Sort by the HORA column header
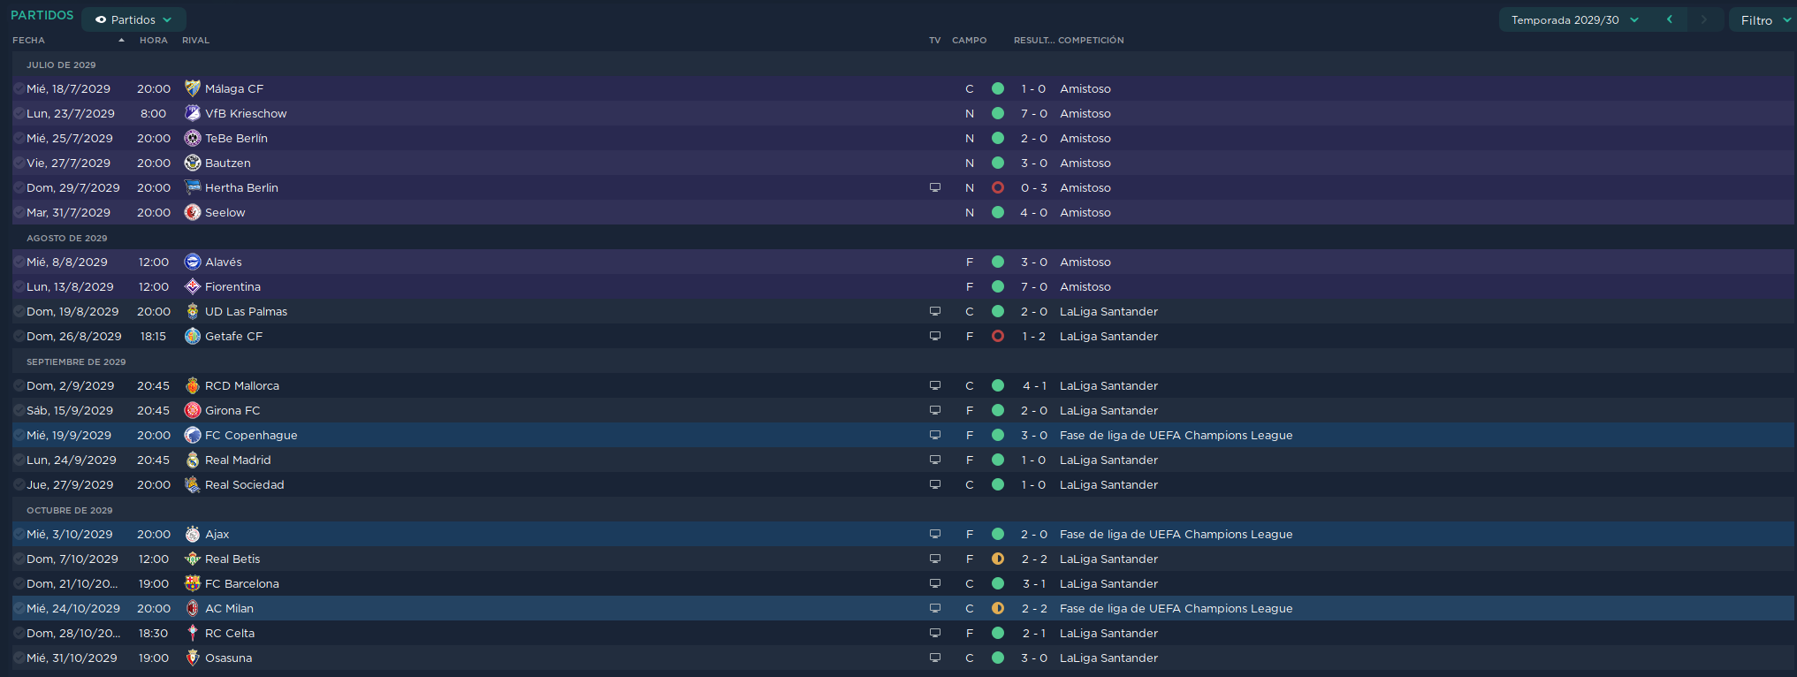This screenshot has width=1797, height=677. pos(153,40)
